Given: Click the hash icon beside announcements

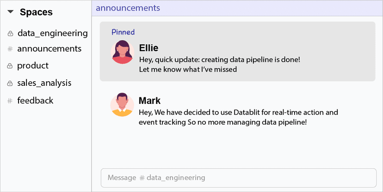Looking at the screenshot, I should [x=10, y=49].
